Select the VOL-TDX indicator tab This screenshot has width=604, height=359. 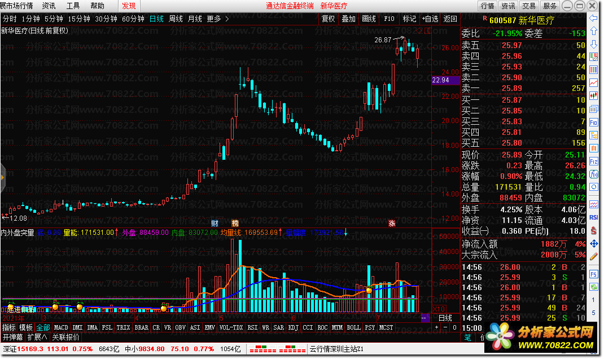click(x=231, y=327)
